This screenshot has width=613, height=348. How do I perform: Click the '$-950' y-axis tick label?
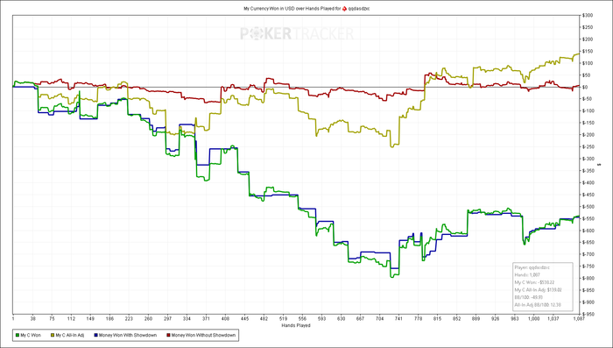coord(588,314)
